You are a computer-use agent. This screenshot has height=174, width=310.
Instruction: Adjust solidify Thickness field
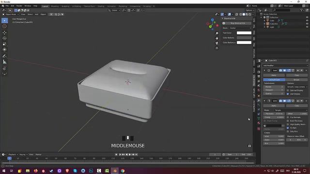click(274, 114)
